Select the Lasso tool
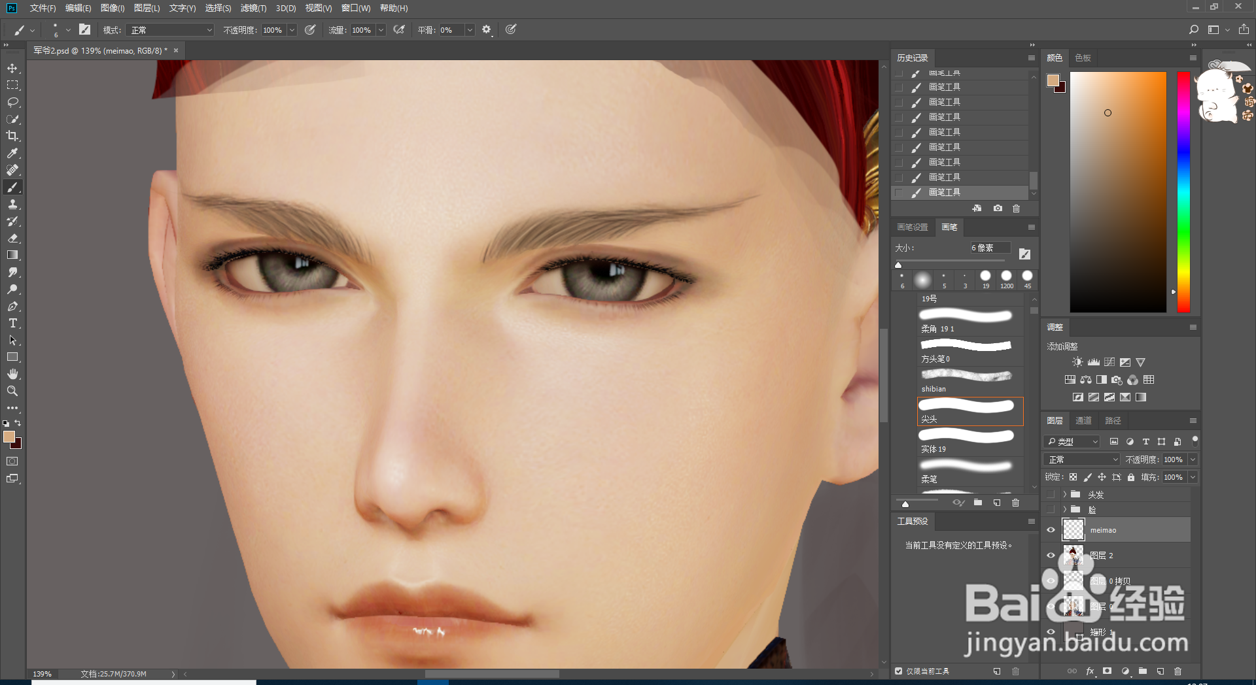The width and height of the screenshot is (1256, 685). point(12,103)
